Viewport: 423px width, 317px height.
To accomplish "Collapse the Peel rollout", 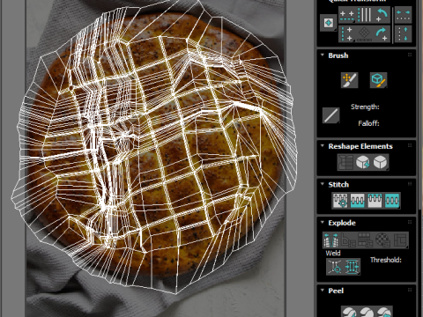I will point(323,290).
